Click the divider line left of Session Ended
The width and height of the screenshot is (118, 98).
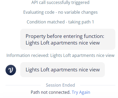[23, 85]
